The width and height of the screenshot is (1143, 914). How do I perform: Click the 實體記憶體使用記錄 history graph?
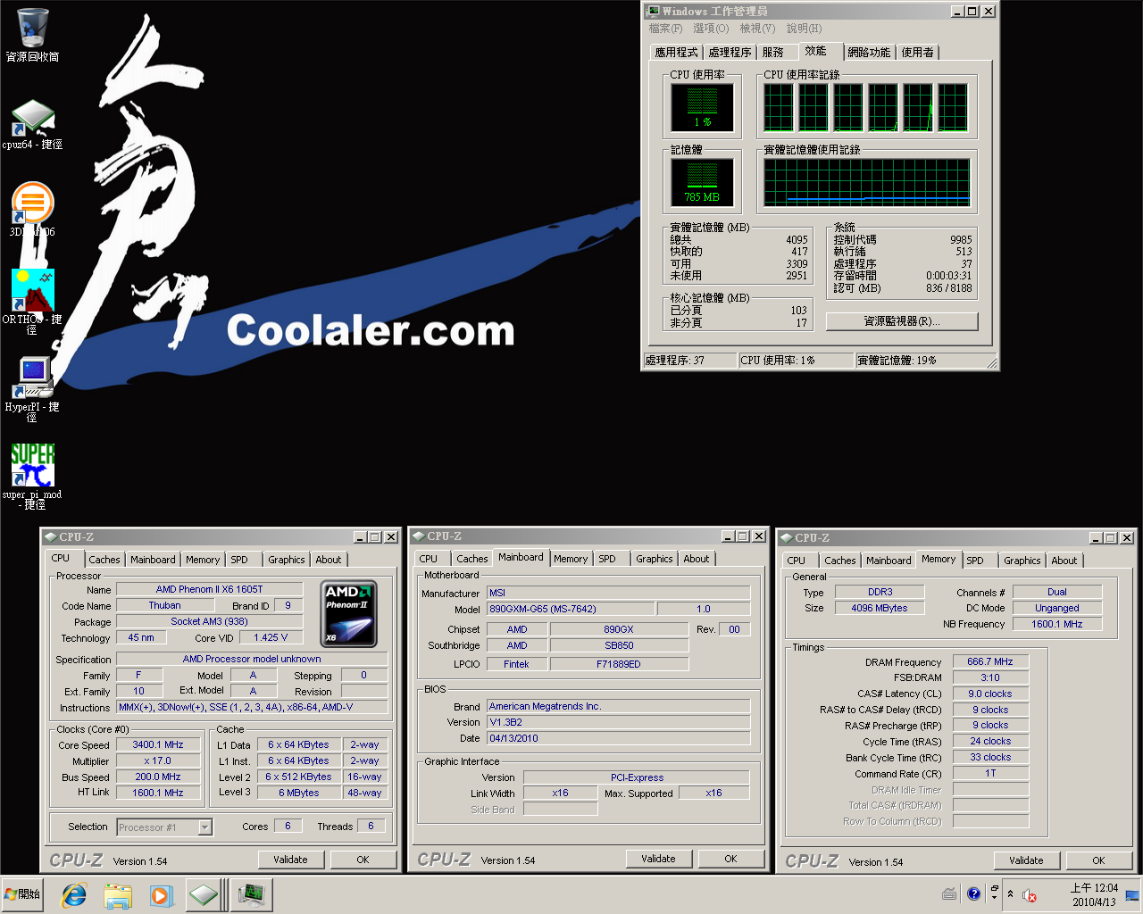(x=867, y=182)
